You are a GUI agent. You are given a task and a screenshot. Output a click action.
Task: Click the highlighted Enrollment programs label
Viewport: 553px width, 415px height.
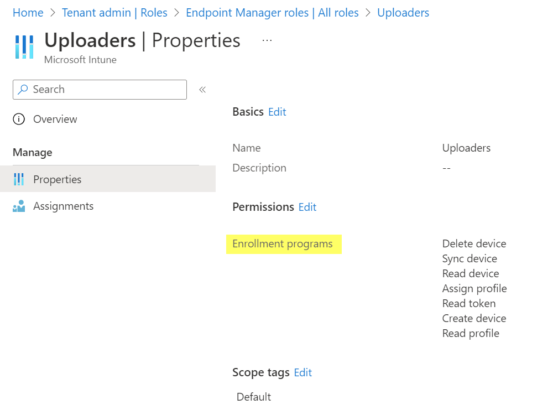point(284,244)
